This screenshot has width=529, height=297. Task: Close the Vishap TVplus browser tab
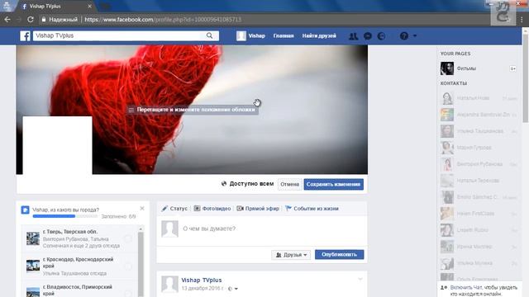click(89, 6)
